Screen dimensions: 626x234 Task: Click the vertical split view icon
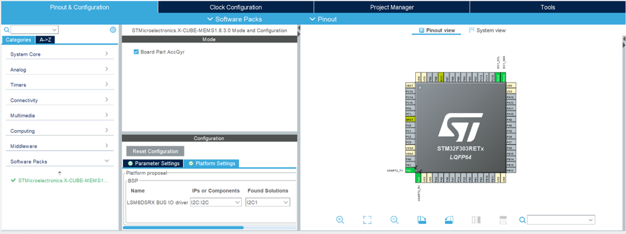coord(476,220)
